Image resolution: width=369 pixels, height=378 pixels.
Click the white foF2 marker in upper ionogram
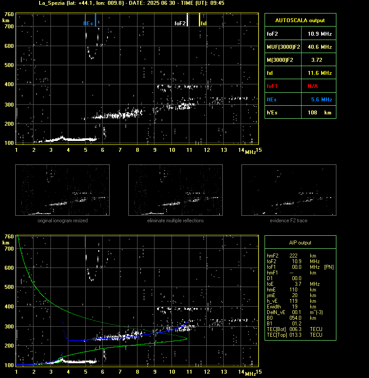click(x=188, y=20)
